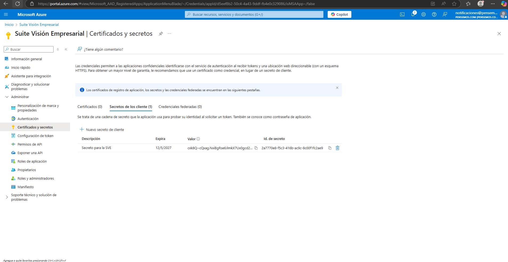Viewport: 508px width, 262px height.
Task: Pin this blade with the pin icon
Action: 161,34
